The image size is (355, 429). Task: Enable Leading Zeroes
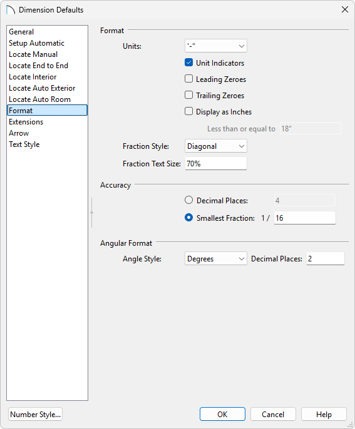[x=188, y=79]
